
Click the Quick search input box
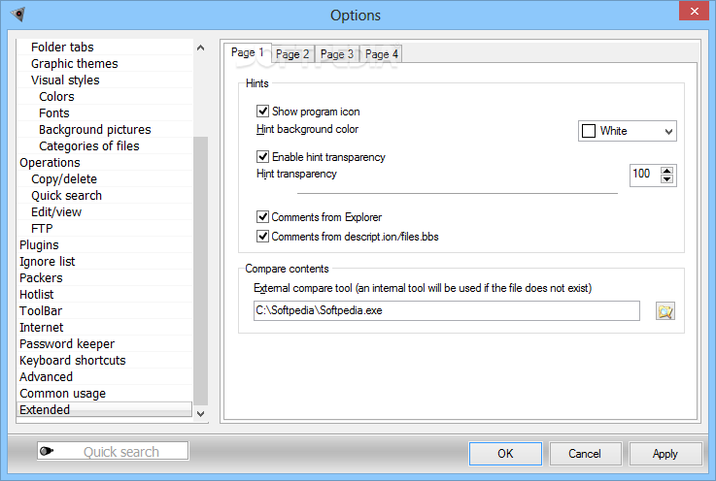point(113,451)
